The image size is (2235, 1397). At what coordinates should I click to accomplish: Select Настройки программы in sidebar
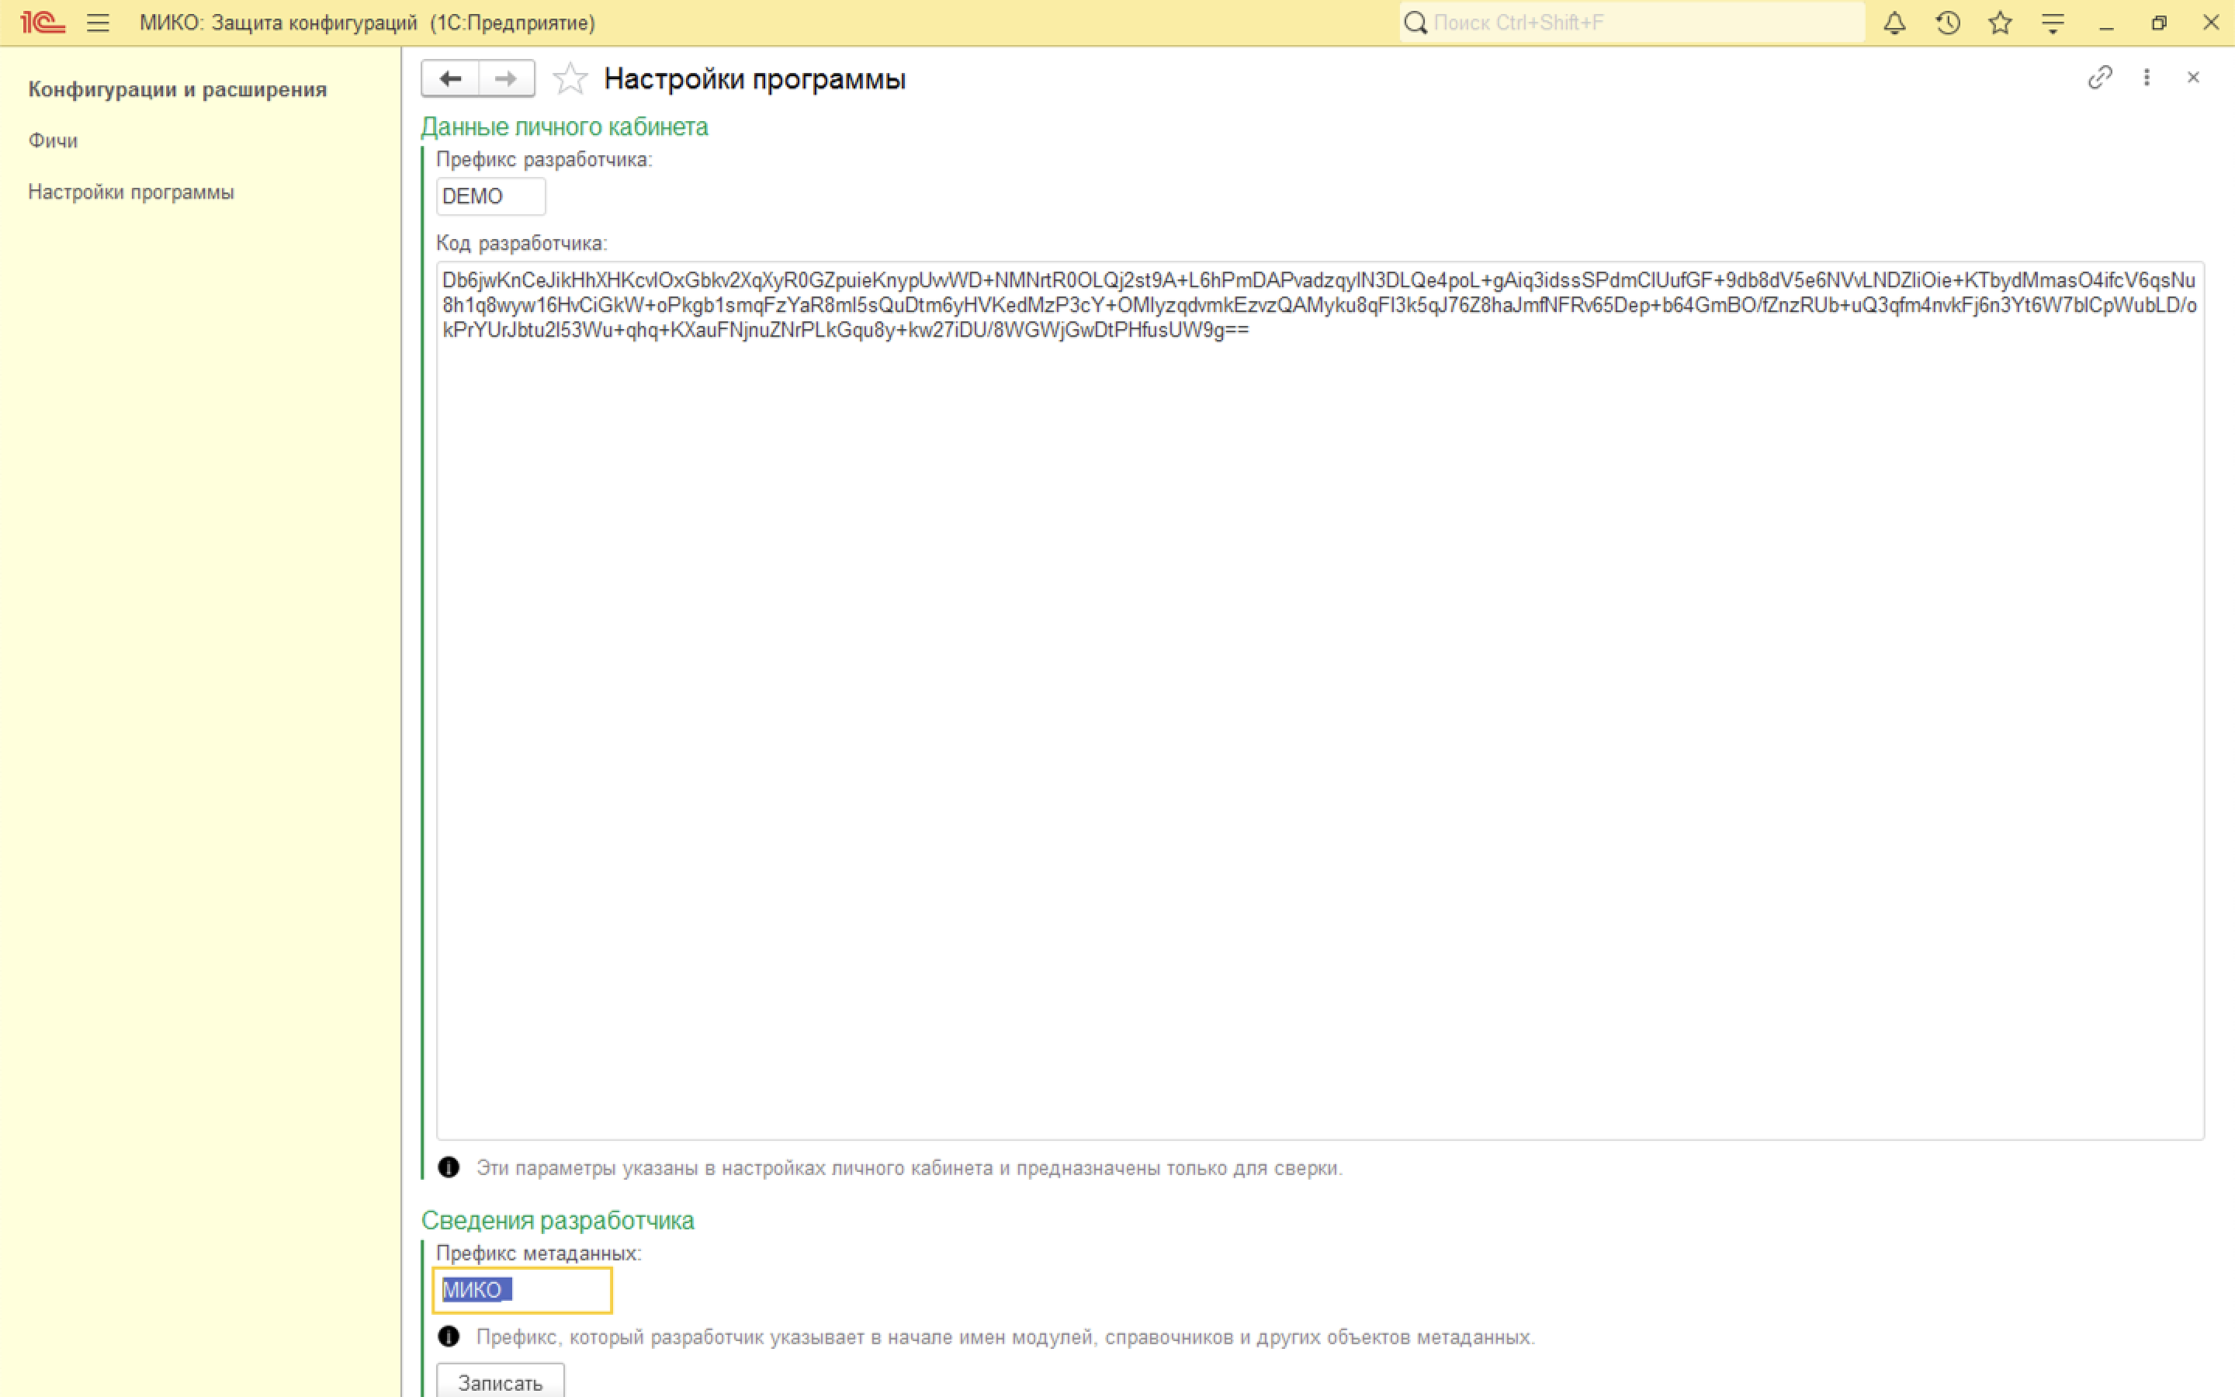pos(131,192)
